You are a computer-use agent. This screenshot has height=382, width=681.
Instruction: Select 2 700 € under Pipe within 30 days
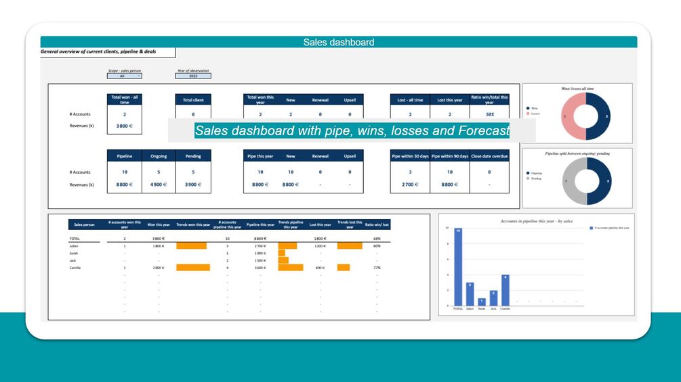410,185
